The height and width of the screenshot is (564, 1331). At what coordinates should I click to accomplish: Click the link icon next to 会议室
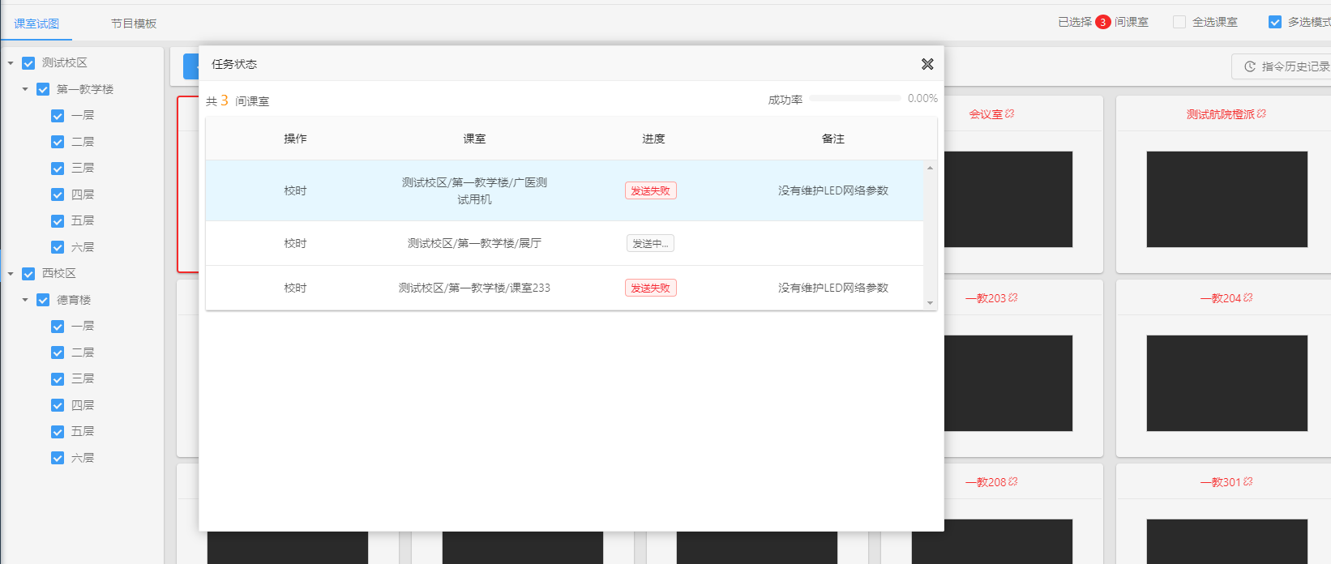click(1010, 114)
